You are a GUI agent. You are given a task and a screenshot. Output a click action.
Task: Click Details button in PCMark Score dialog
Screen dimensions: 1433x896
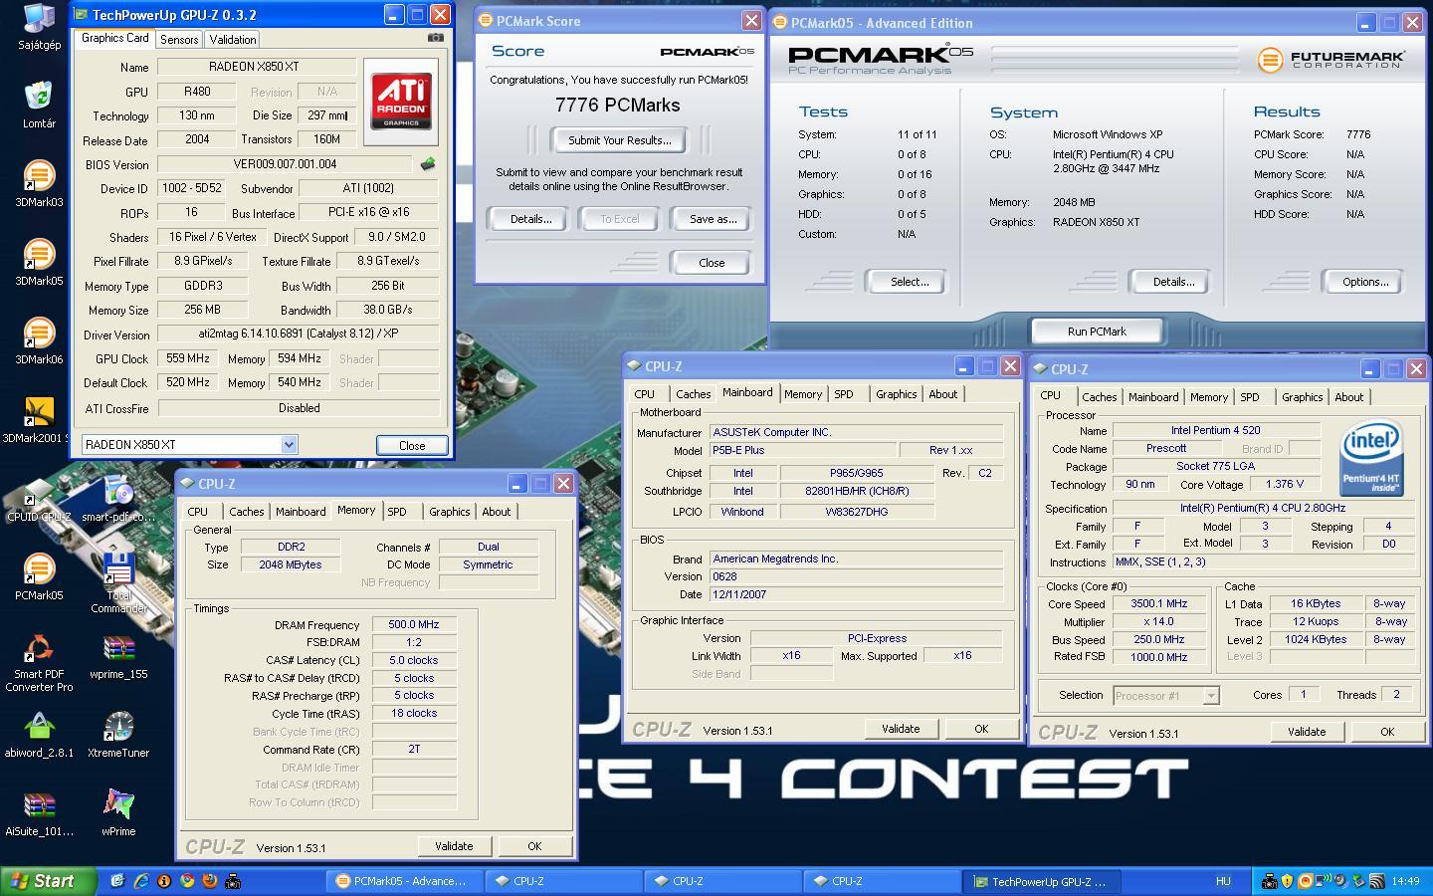(531, 219)
